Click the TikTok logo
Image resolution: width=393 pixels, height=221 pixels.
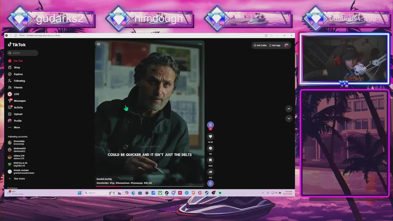(x=17, y=45)
